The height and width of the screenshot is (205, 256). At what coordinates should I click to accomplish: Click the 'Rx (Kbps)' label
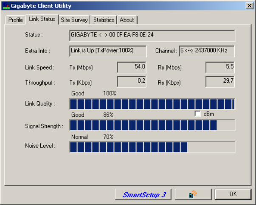coord(169,83)
